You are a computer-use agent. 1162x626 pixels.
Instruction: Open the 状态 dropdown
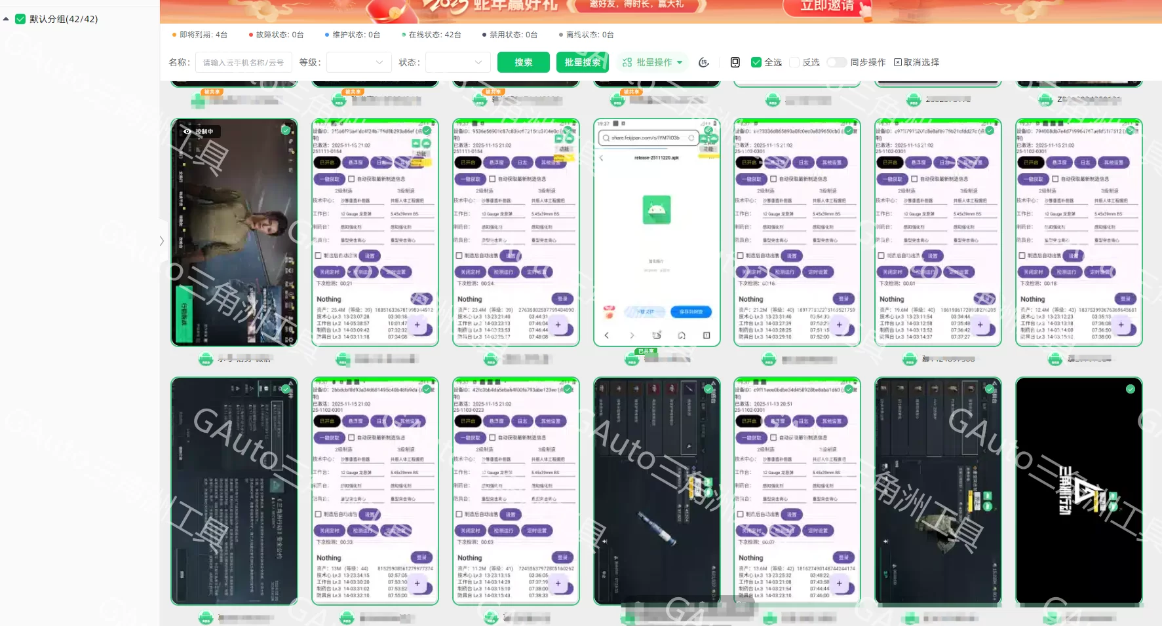[458, 62]
